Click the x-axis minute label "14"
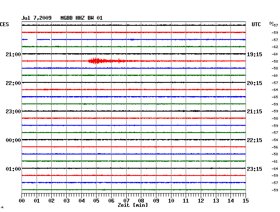The height and width of the screenshot is (212, 280). [230, 201]
